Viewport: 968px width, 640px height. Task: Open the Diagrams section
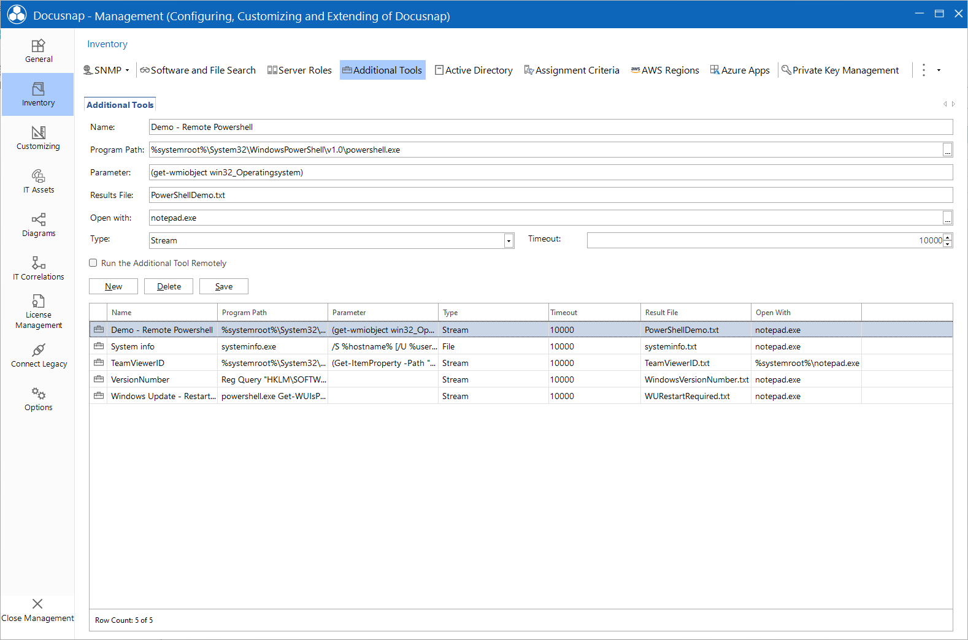38,225
